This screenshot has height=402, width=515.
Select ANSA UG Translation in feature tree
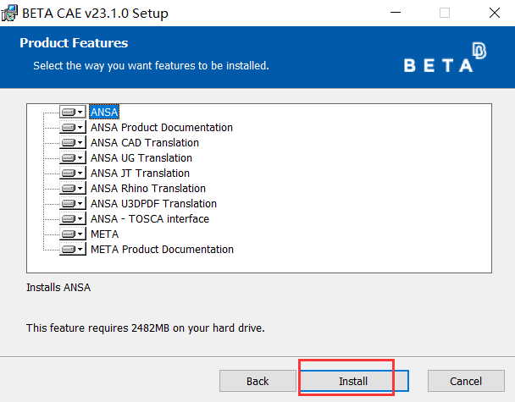141,158
